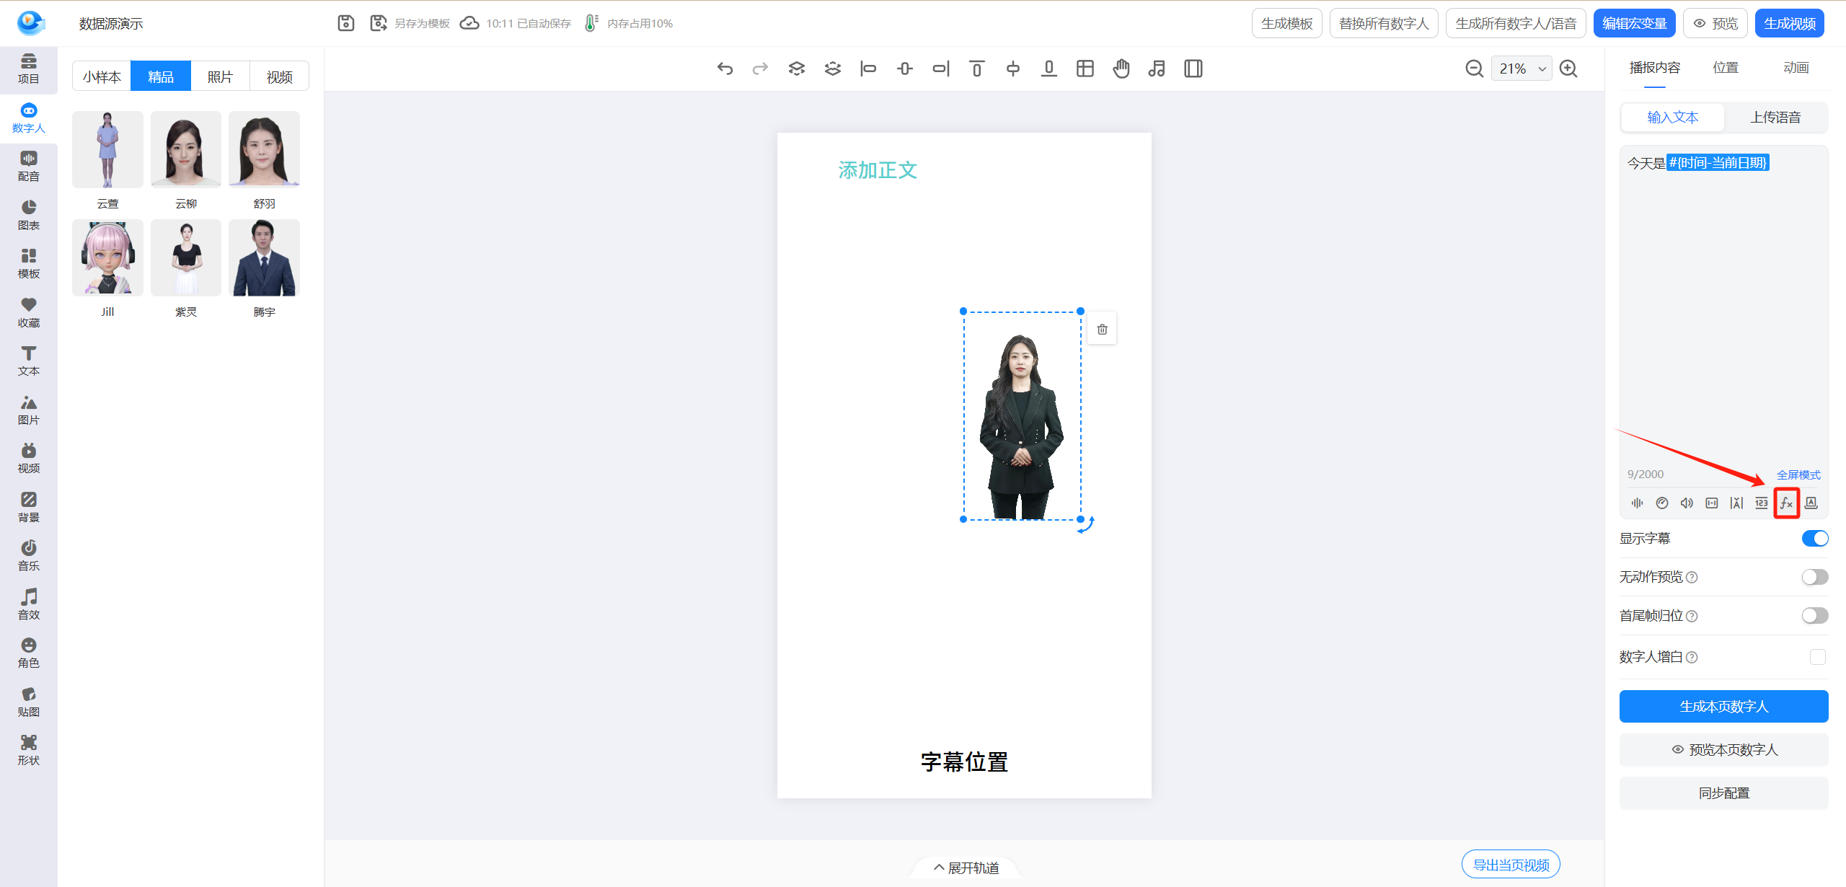Enable the 无动作预览 toggle
This screenshot has height=887, width=1846.
tap(1814, 577)
